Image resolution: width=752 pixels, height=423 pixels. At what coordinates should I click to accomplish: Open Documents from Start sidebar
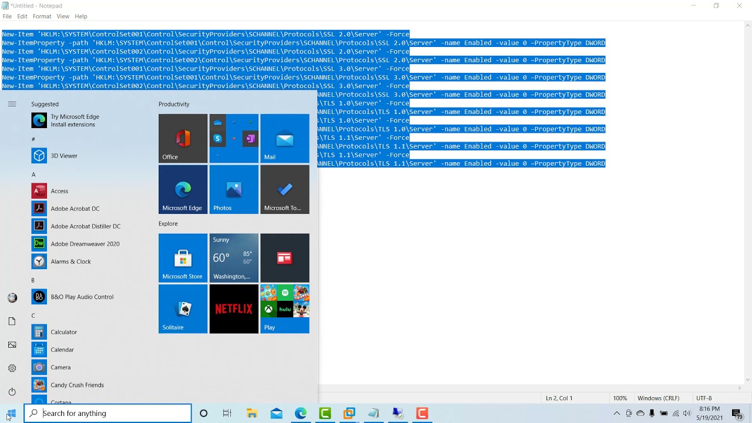tap(12, 321)
